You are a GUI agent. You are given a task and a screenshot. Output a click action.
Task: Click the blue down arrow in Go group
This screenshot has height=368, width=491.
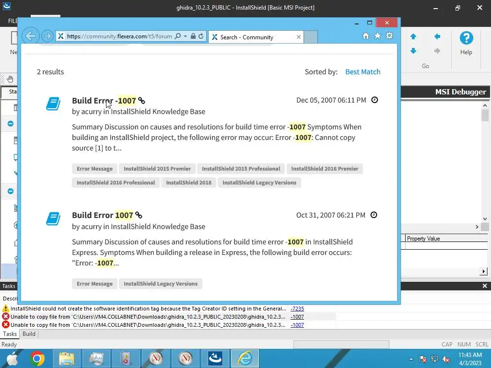(413, 51)
